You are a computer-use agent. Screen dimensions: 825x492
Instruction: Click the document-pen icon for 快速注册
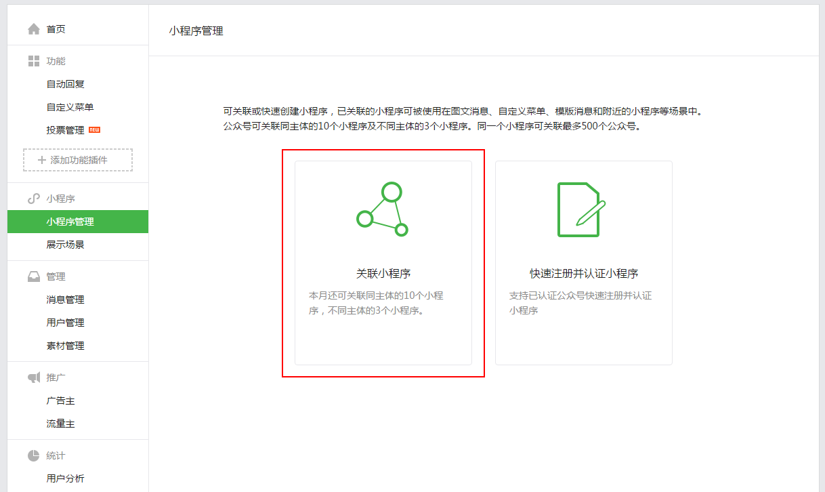tap(581, 209)
